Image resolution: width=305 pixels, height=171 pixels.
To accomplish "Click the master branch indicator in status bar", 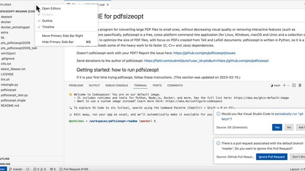I will coord(16,169).
